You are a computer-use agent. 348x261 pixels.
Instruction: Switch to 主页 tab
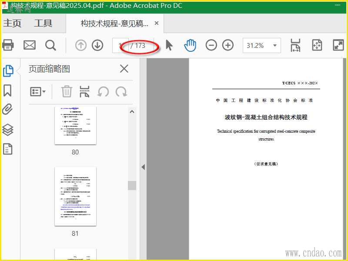tap(13, 23)
